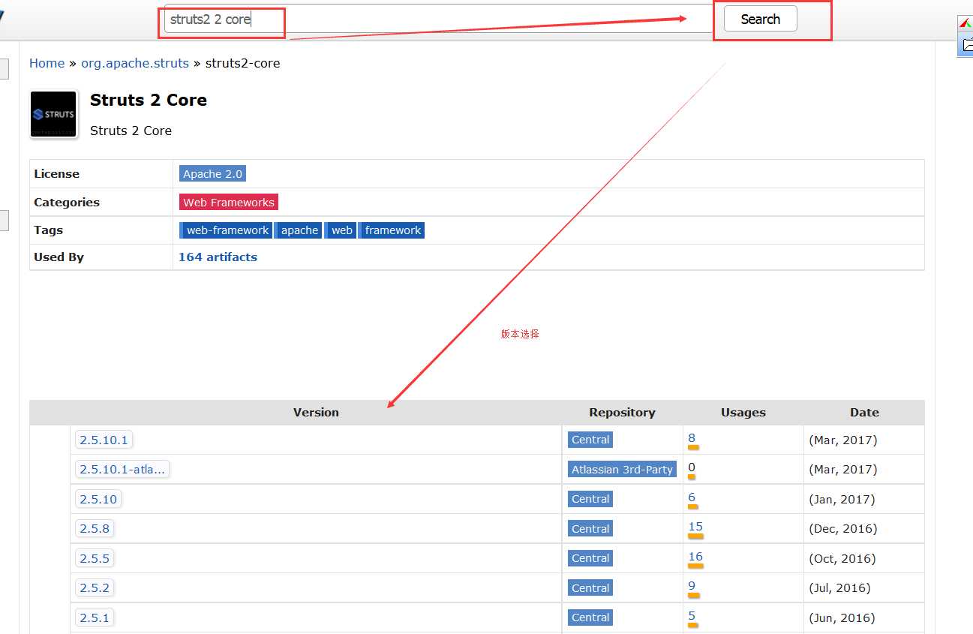The width and height of the screenshot is (973, 634).
Task: Open version 2.5.10
Action: coord(98,499)
